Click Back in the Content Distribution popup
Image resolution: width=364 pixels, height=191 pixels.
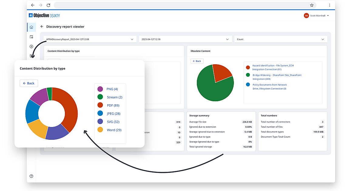coord(29,83)
